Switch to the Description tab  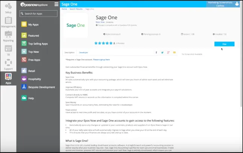[69, 52]
